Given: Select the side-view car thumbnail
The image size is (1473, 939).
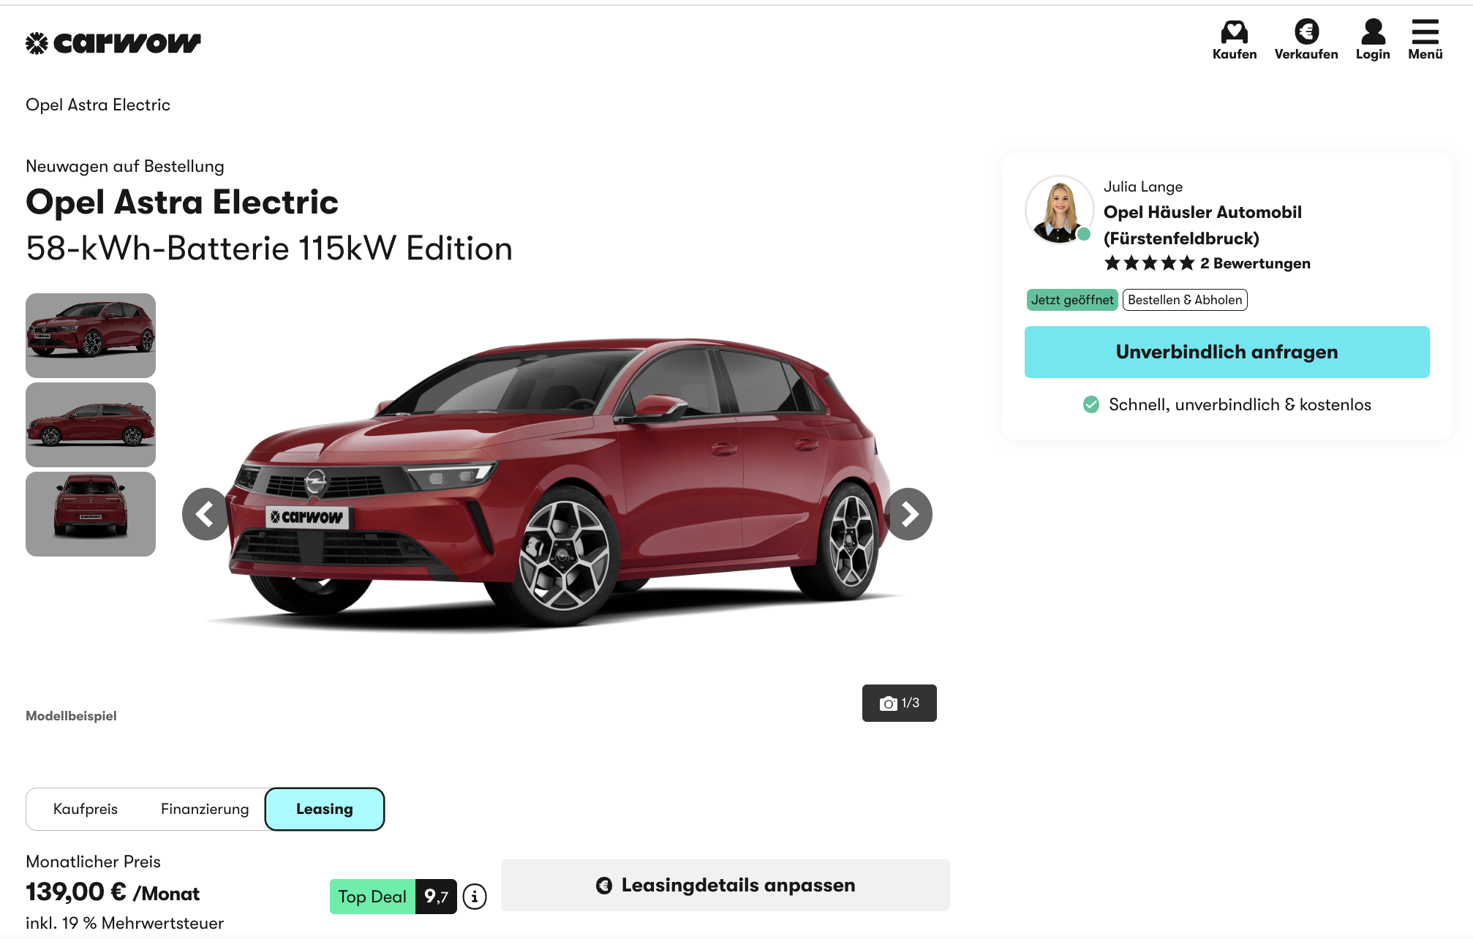Looking at the screenshot, I should [x=91, y=425].
